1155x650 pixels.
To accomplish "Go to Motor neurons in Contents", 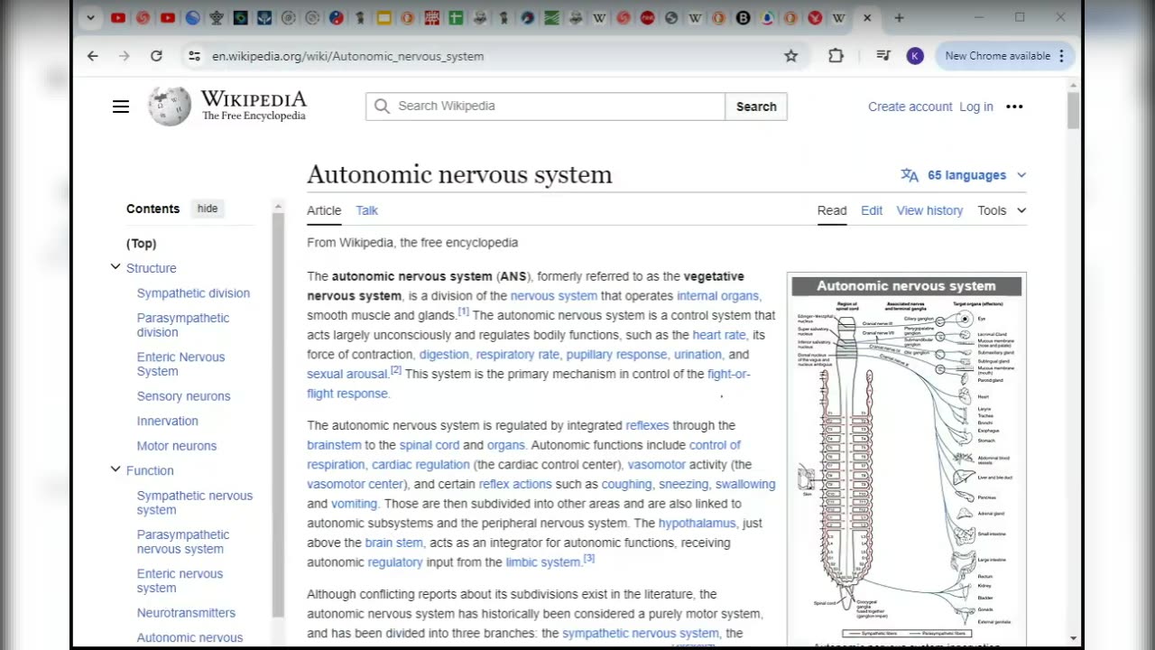I will point(176,446).
